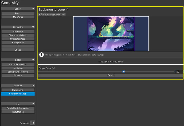184x126 pixels.
Task: Collapse the Extender section arrow
Action: 33,86
